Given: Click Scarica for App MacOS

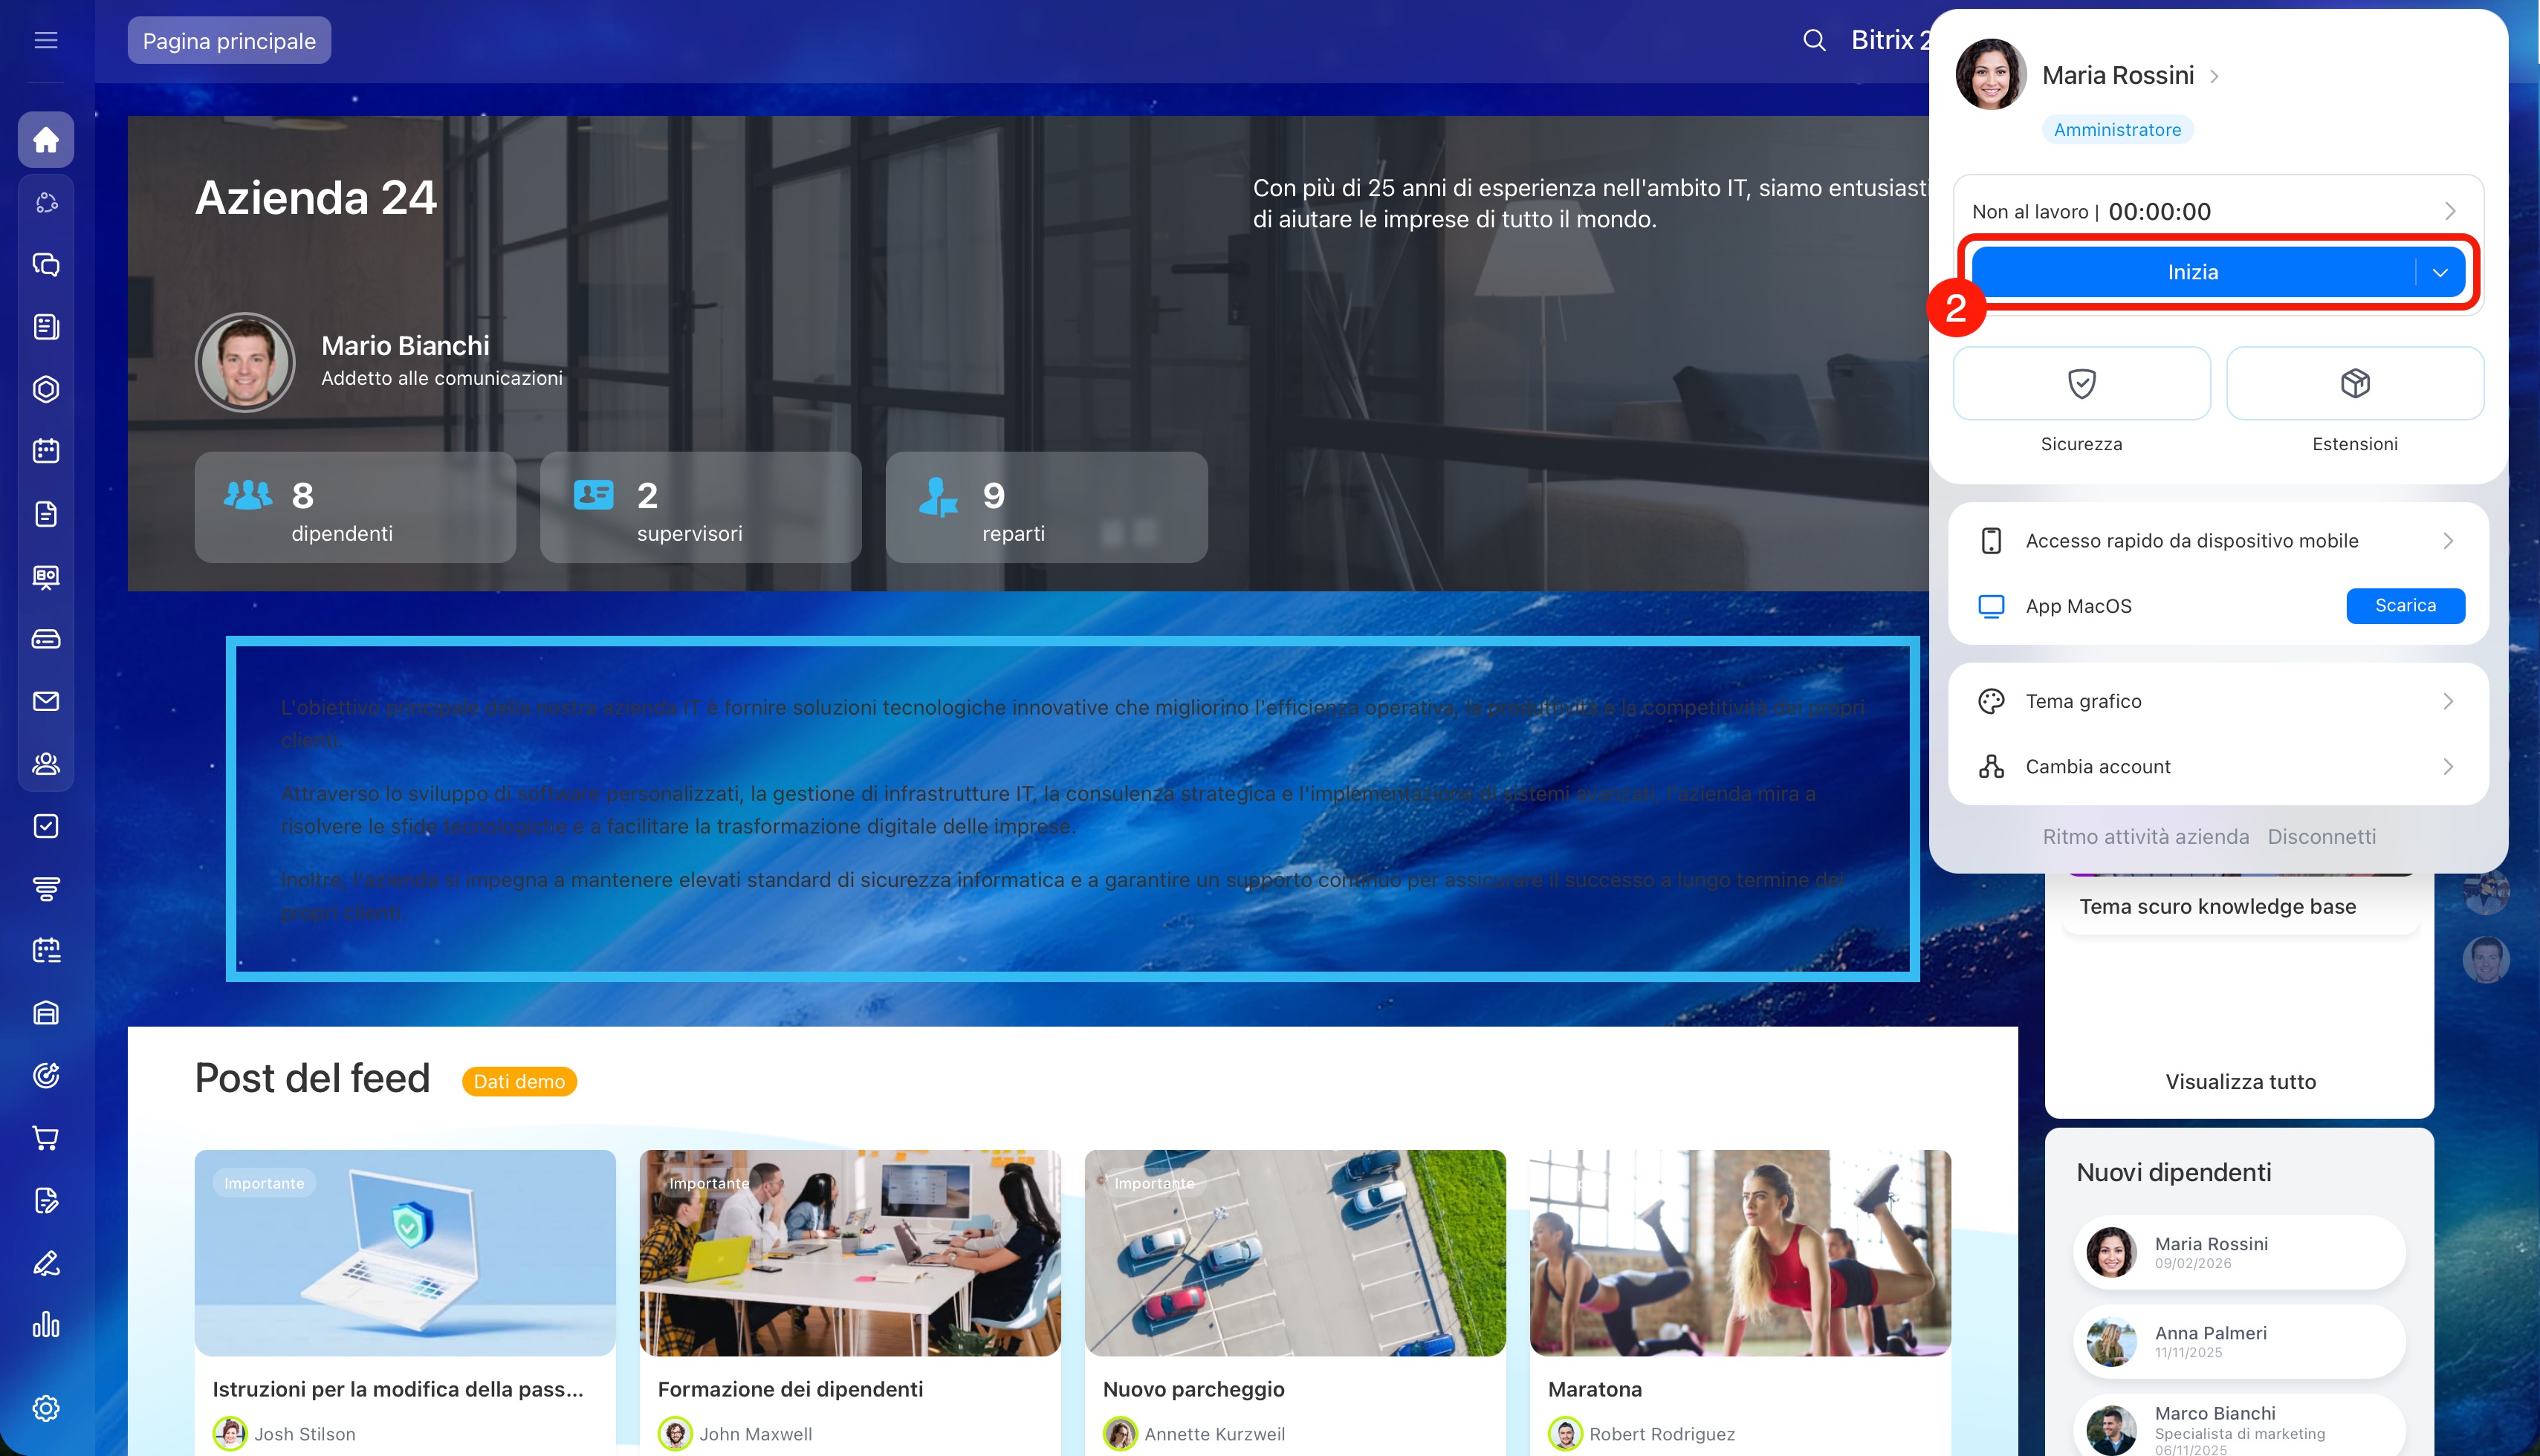Looking at the screenshot, I should click(x=2405, y=606).
